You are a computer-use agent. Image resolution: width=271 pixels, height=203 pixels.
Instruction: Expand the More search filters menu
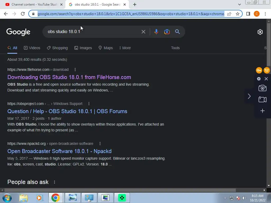[x=125, y=48]
